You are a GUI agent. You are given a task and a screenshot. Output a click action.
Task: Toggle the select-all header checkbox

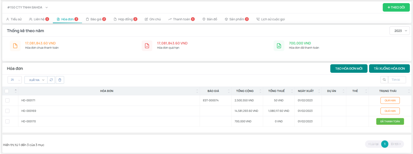[7, 91]
